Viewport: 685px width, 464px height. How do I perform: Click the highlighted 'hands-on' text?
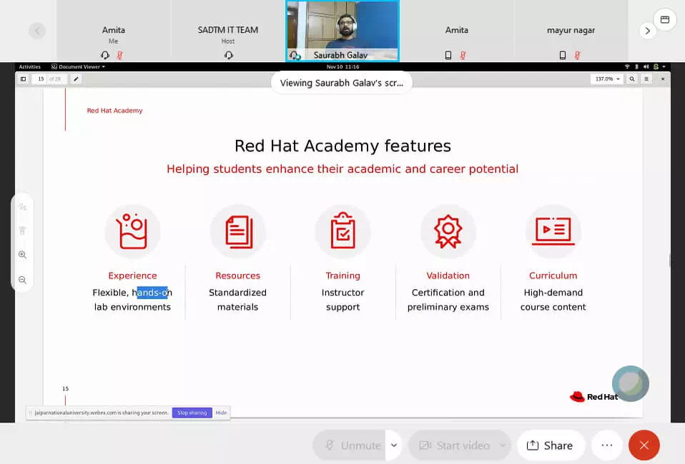click(x=152, y=293)
